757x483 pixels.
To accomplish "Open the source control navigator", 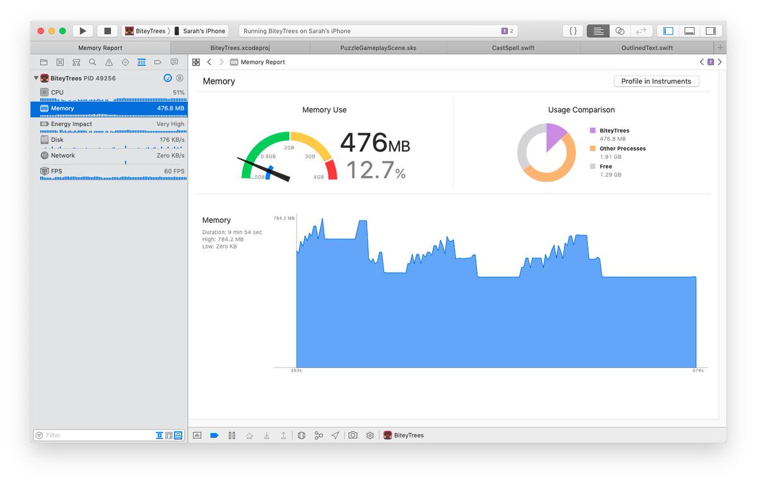I will tap(60, 62).
